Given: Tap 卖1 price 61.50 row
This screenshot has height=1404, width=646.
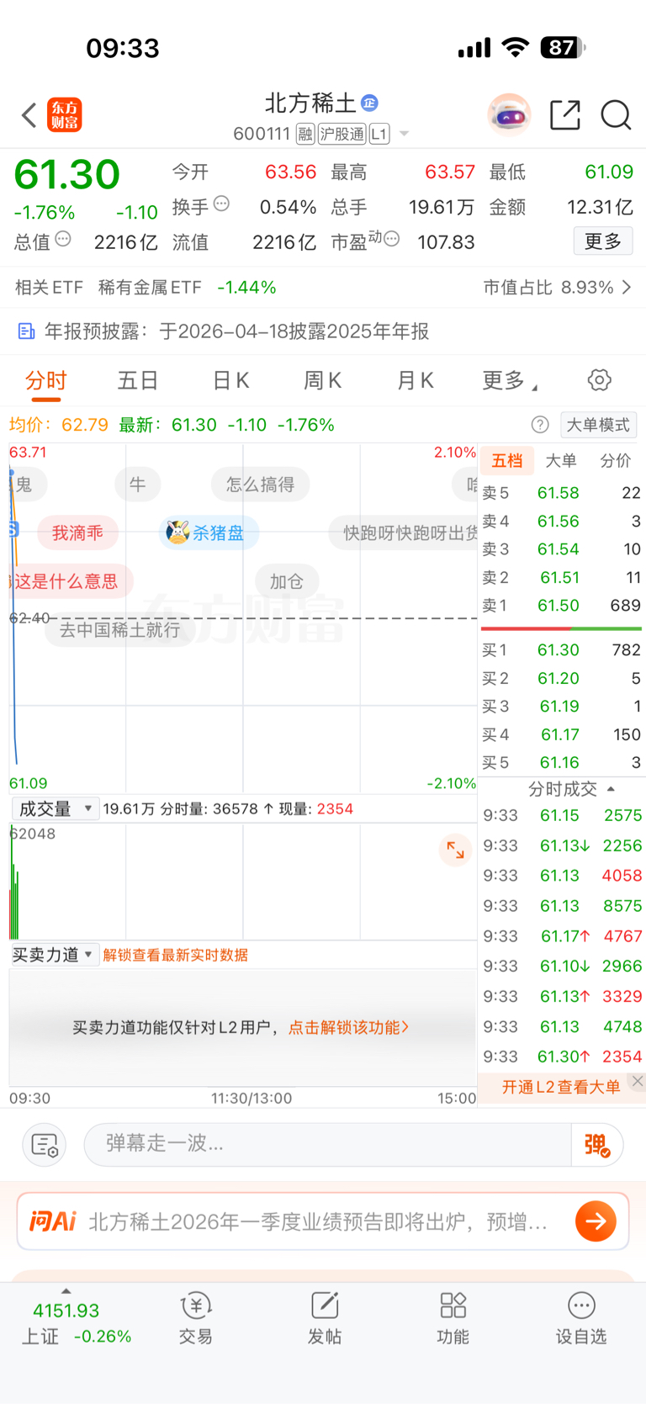Looking at the screenshot, I should (561, 606).
